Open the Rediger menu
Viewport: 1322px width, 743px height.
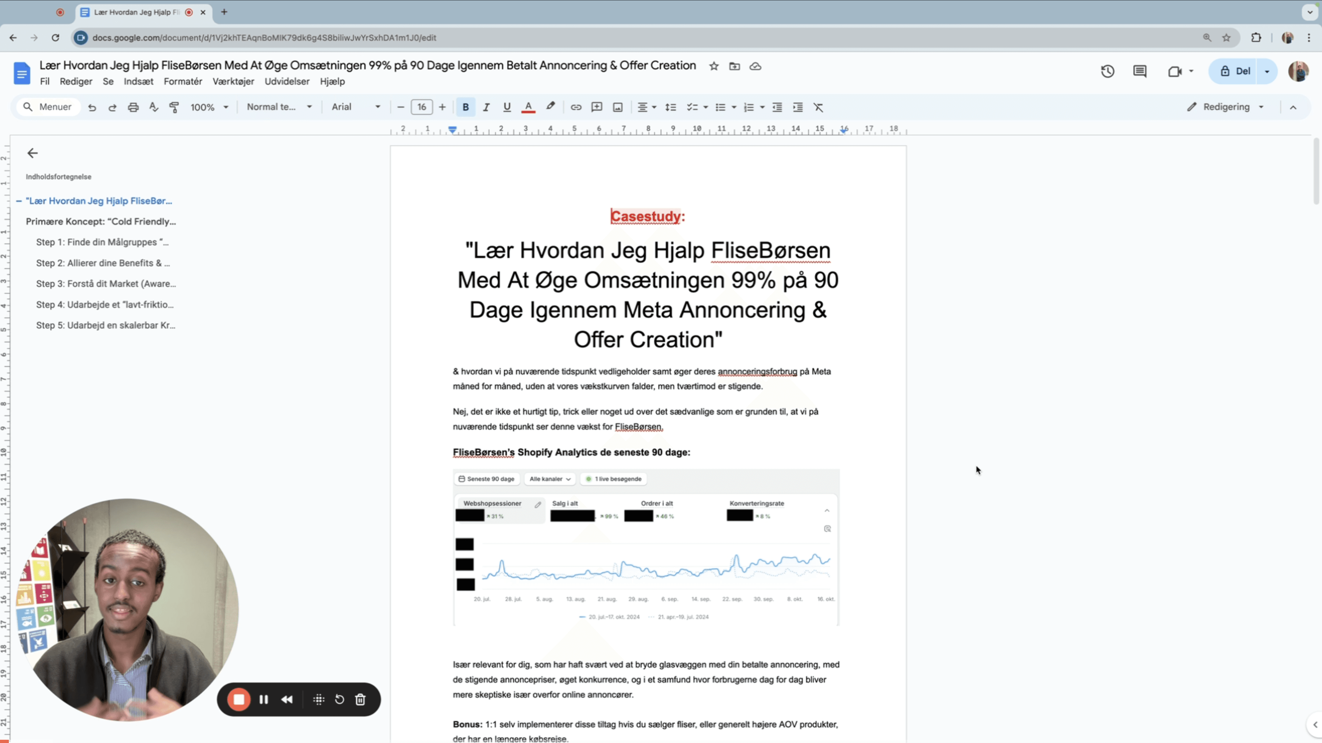pos(76,82)
